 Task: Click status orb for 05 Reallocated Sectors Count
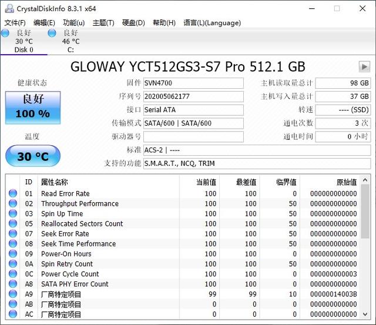pyautogui.click(x=13, y=223)
